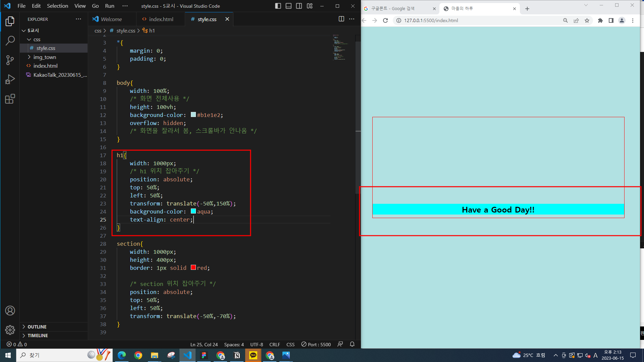Expand the img_town folder
This screenshot has width=644, height=362.
click(45, 57)
